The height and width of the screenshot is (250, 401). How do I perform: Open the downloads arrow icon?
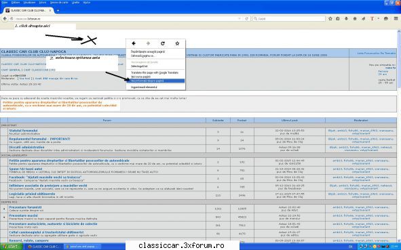click(x=346, y=19)
